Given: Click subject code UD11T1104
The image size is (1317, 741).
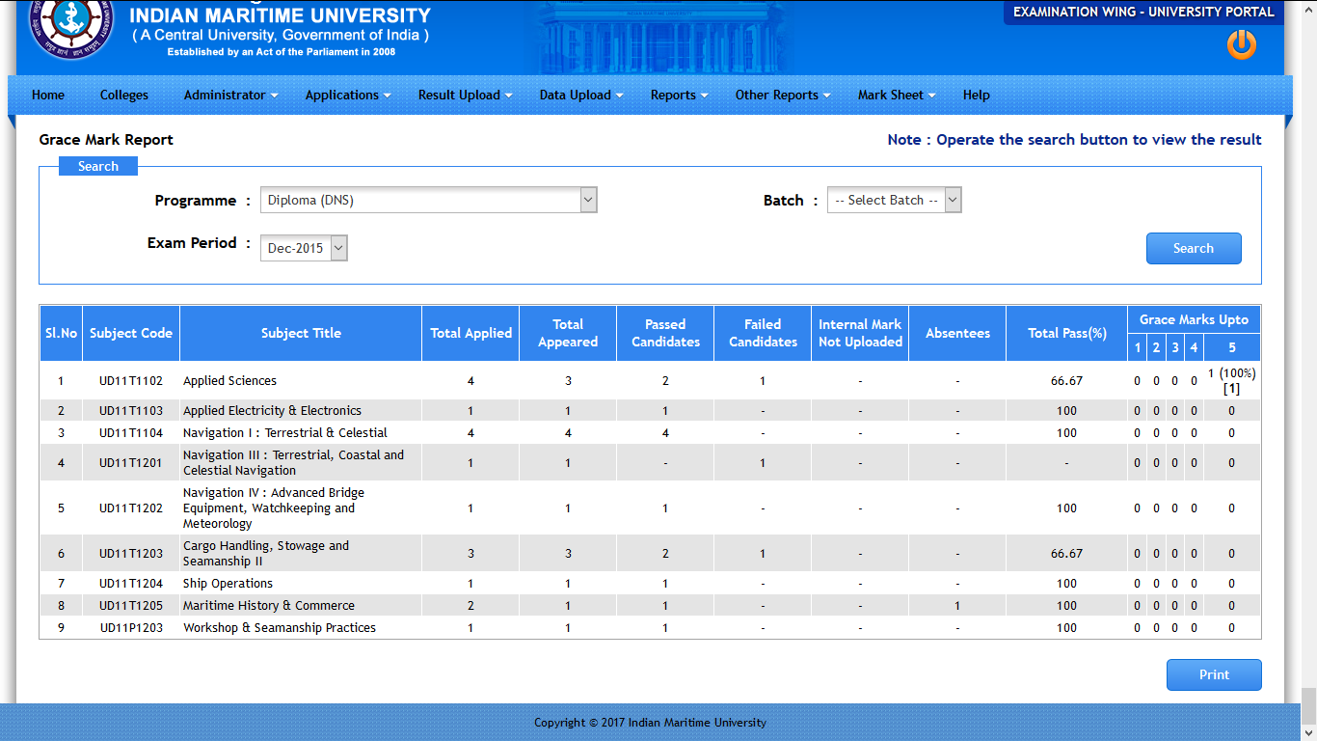Looking at the screenshot, I should (x=131, y=433).
